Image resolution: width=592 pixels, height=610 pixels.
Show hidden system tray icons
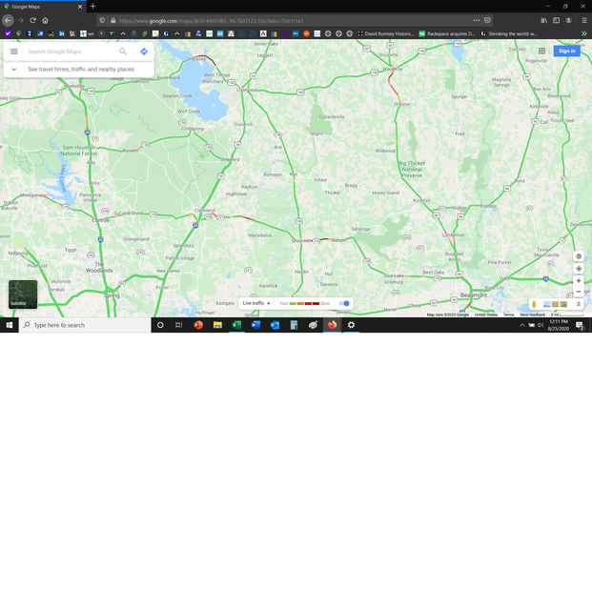click(522, 325)
